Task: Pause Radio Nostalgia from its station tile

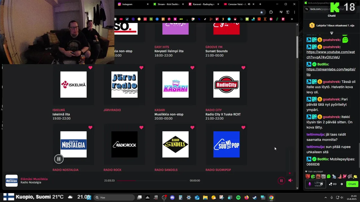Action: tap(59, 159)
